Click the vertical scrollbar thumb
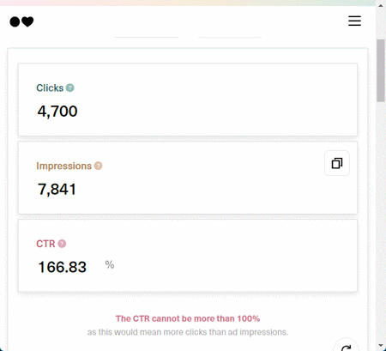This screenshot has width=386, height=351. 381,70
